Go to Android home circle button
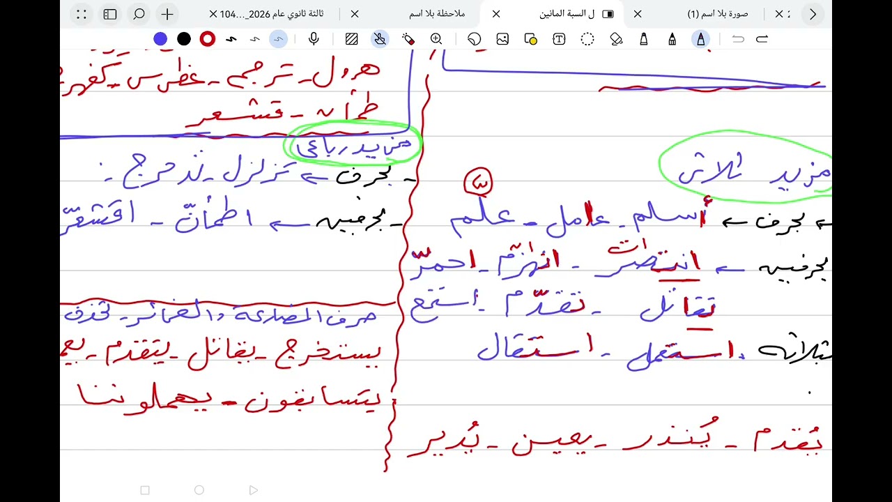 coord(199,490)
